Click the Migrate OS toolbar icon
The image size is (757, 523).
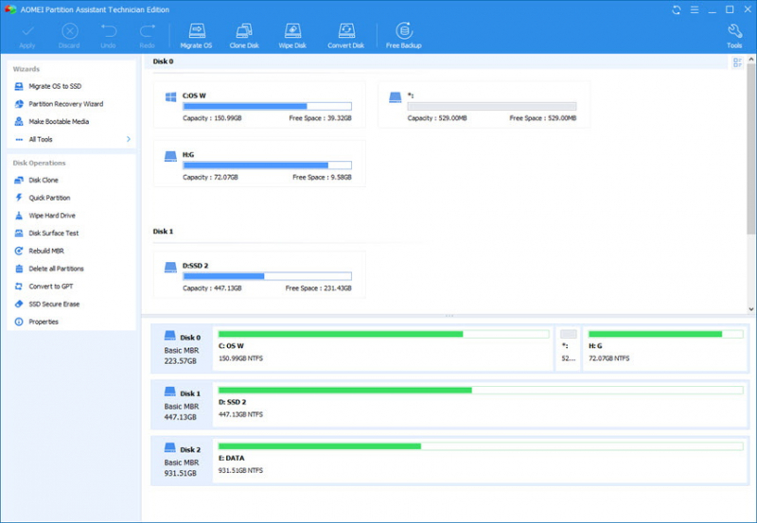(x=195, y=31)
